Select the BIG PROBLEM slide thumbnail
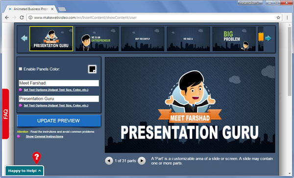Viewport: 294px width, 178px height. coord(234,39)
